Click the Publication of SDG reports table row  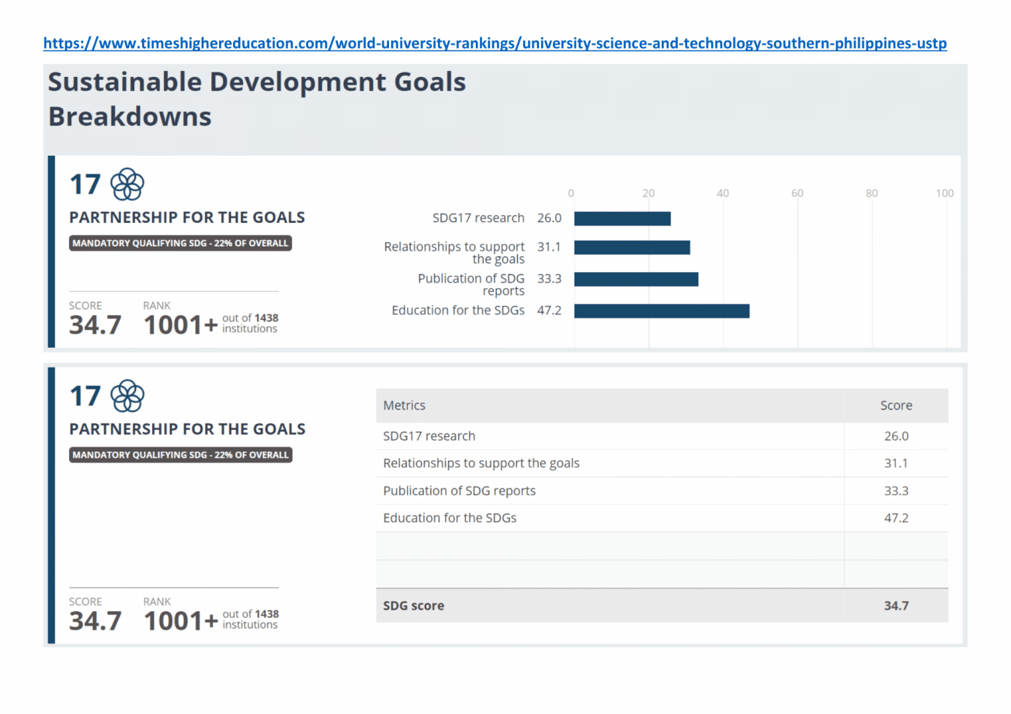pos(459,491)
